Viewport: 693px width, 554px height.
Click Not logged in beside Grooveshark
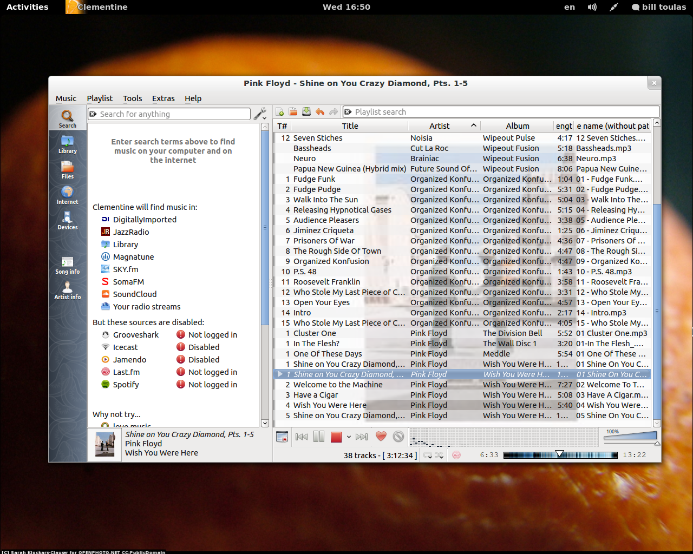click(213, 335)
